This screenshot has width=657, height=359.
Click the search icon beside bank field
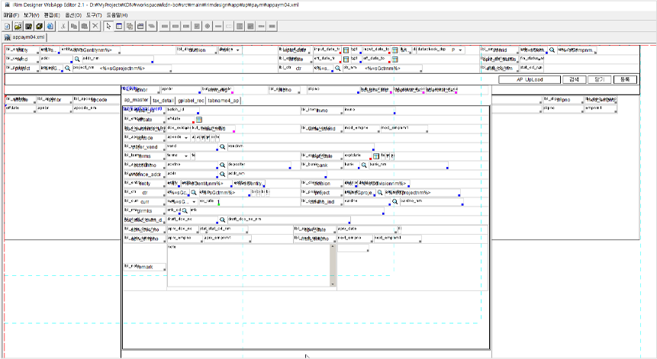point(364,165)
